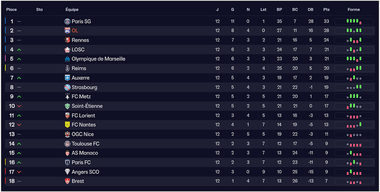Open the Toulouse FC team link
The width and height of the screenshot is (380, 192).
(85, 144)
